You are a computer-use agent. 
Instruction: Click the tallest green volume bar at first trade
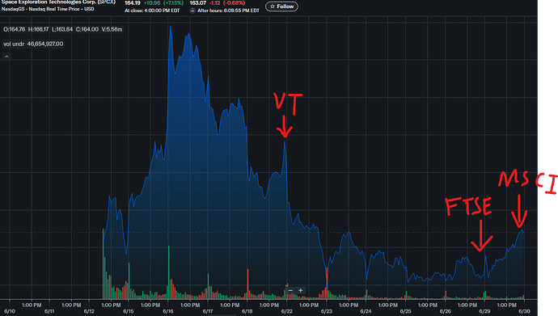(x=104, y=263)
